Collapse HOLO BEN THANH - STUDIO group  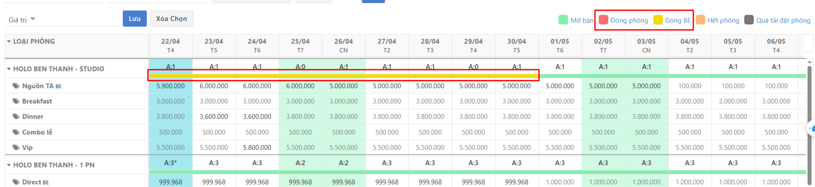click(9, 69)
